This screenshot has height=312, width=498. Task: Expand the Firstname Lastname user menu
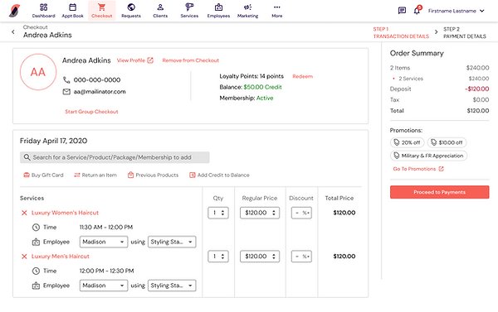click(456, 11)
